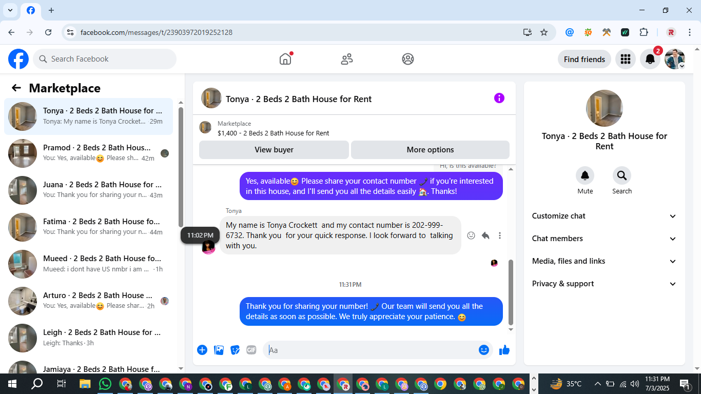Click the Find friends button
The image size is (701, 394).
tap(585, 59)
